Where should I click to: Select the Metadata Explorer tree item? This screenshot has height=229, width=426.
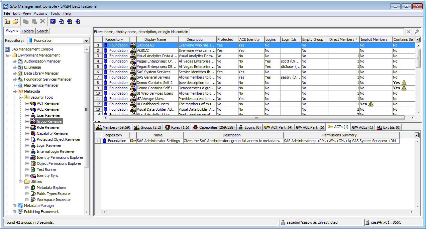[x=51, y=188]
